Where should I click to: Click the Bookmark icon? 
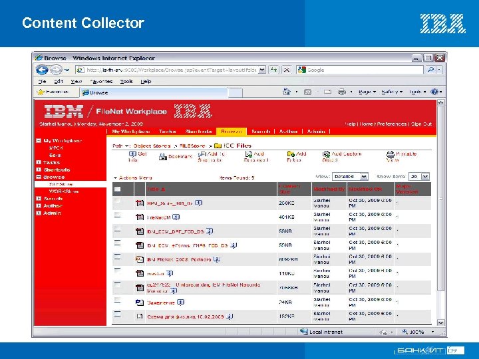coord(163,157)
